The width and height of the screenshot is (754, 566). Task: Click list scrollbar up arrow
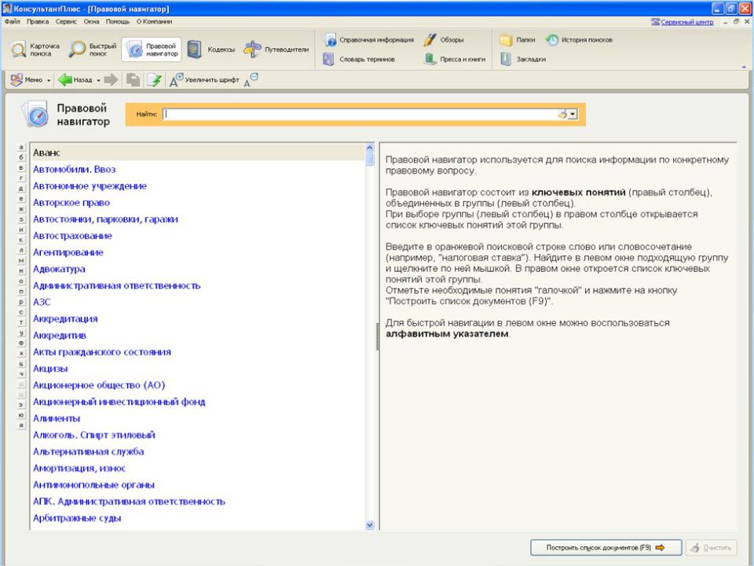(370, 148)
